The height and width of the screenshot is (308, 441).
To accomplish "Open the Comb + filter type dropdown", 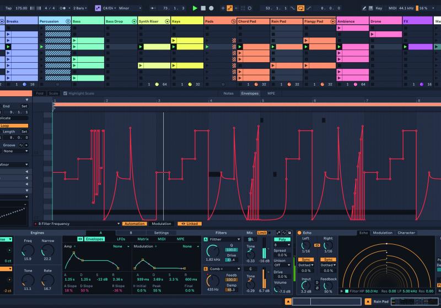I will click(225, 269).
